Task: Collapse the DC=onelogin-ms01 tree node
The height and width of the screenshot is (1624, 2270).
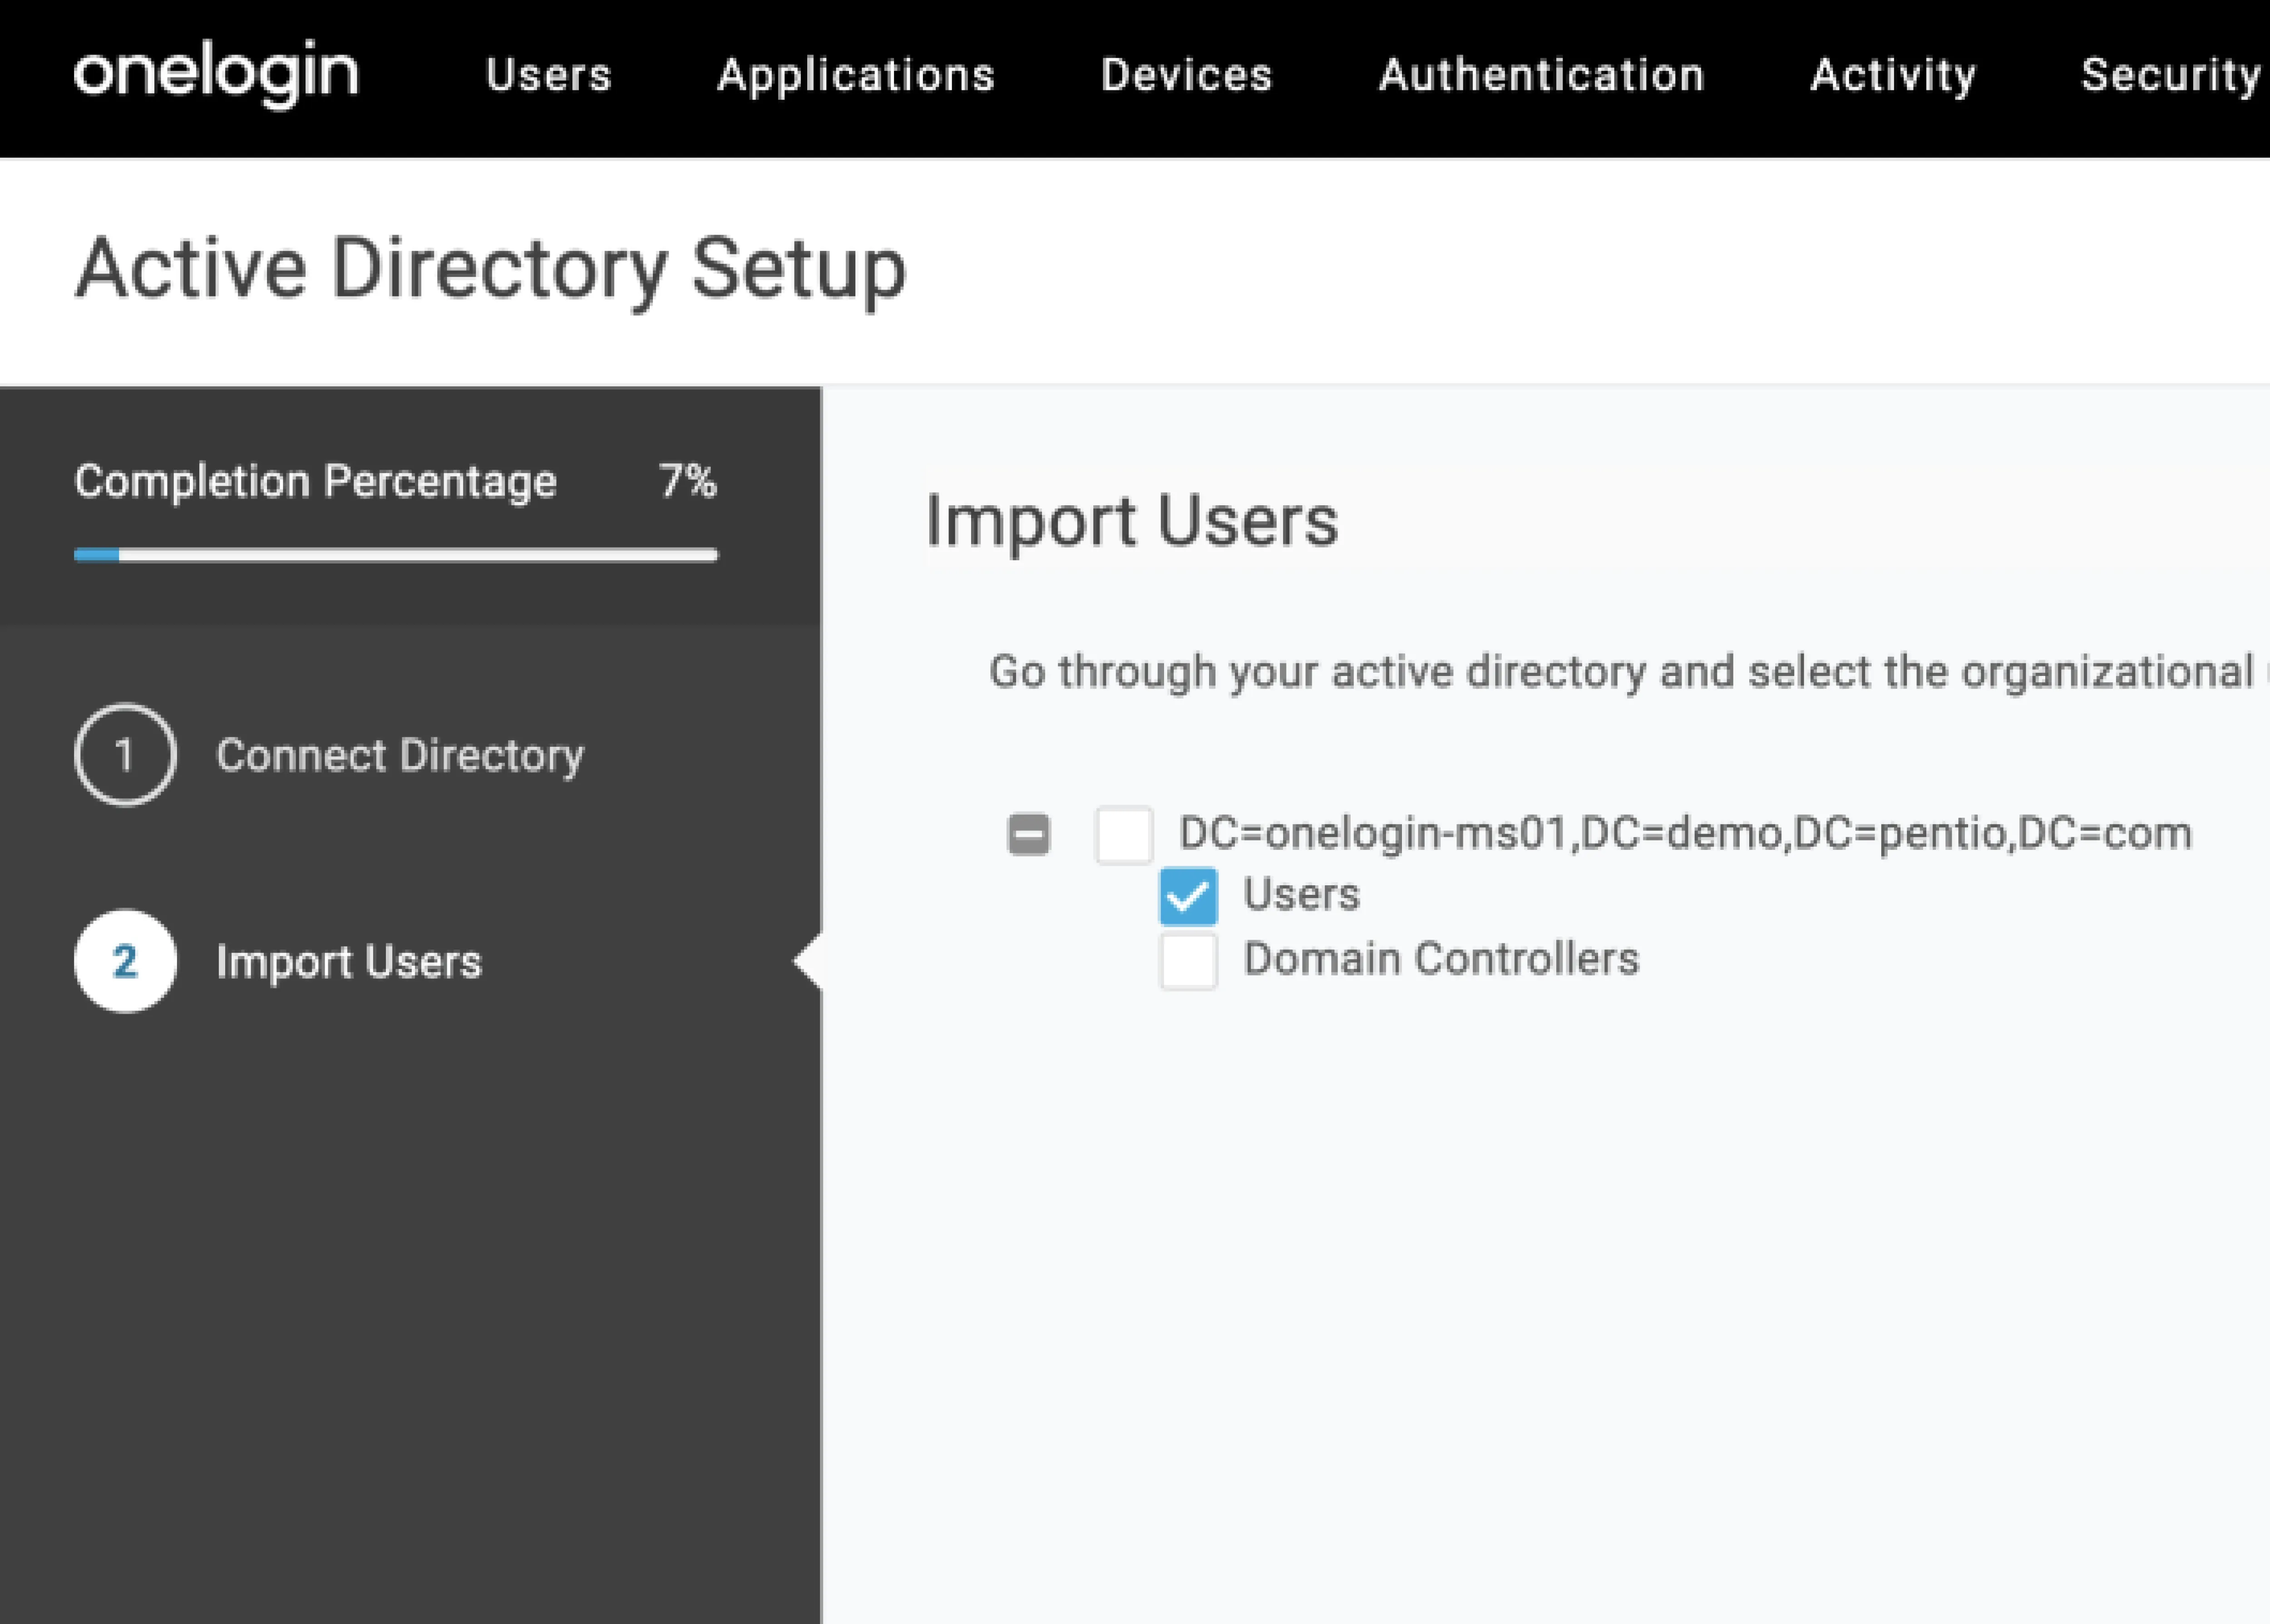Action: coord(1028,834)
